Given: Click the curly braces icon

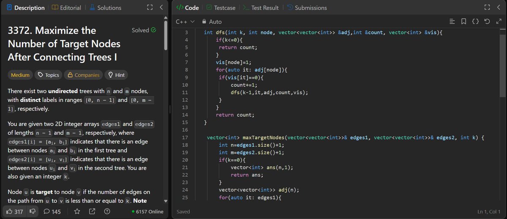Looking at the screenshot, I should 475,22.
